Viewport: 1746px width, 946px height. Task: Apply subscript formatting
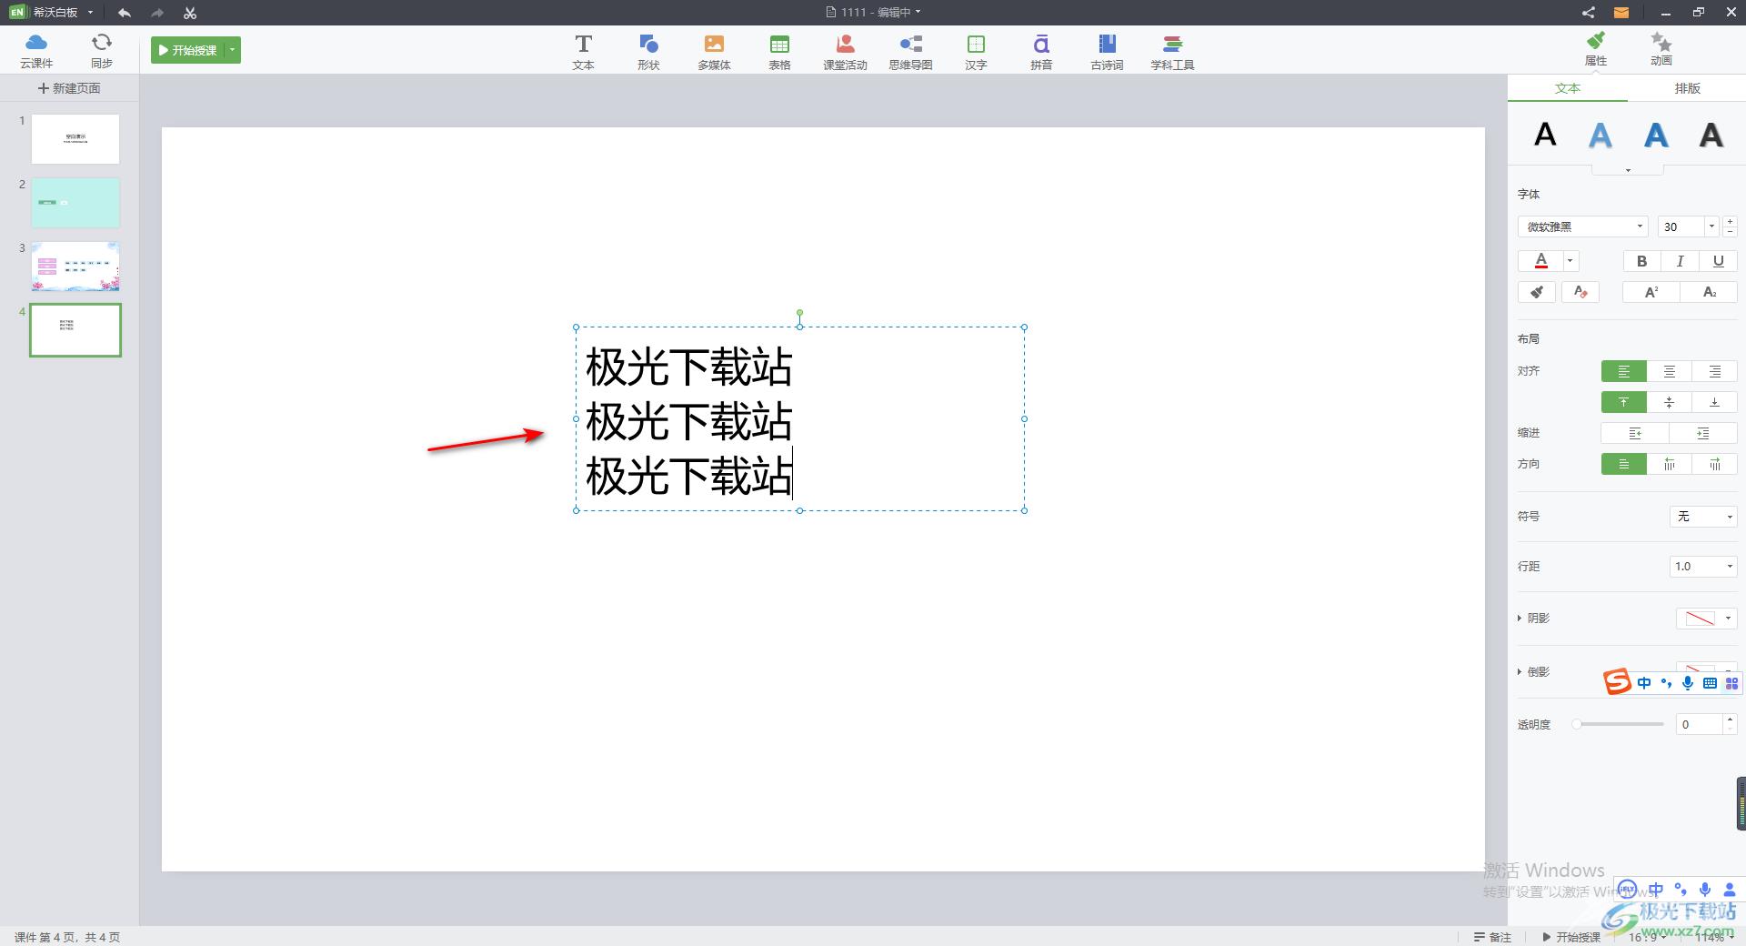tap(1710, 292)
